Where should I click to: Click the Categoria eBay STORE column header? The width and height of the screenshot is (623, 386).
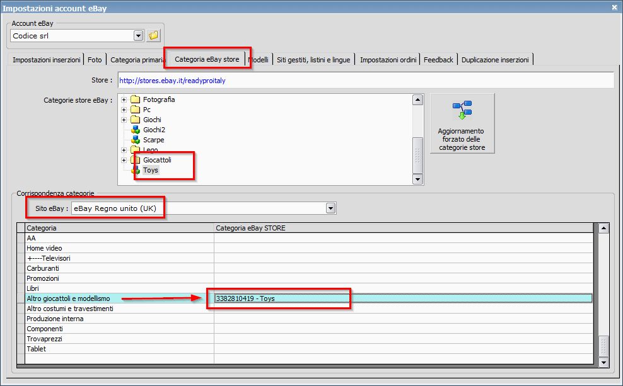(404, 228)
